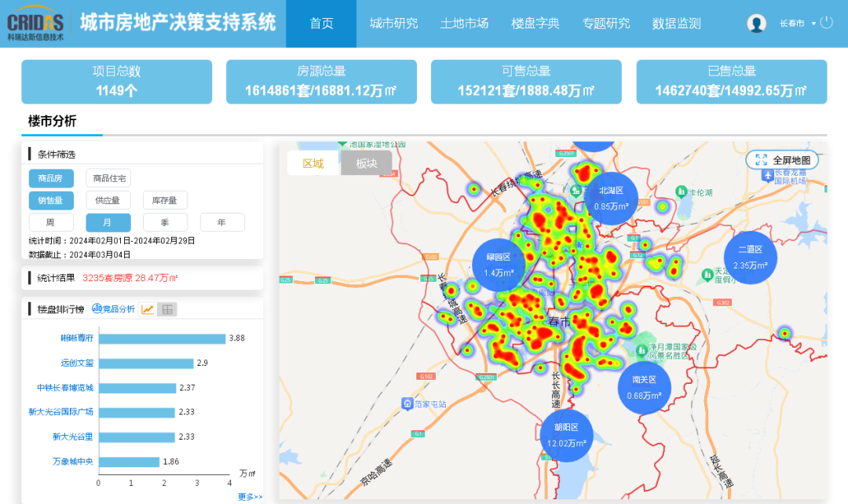
Task: Click the CRIDAS logo
Action: tap(35, 24)
